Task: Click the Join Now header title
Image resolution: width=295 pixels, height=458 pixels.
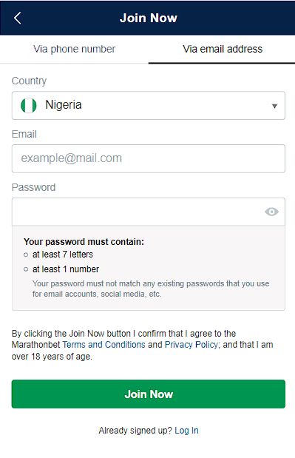Action: pos(148,18)
